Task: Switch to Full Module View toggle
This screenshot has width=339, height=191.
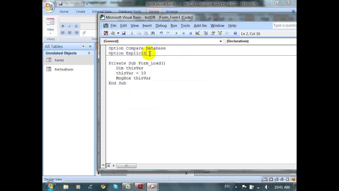Action: (108, 166)
